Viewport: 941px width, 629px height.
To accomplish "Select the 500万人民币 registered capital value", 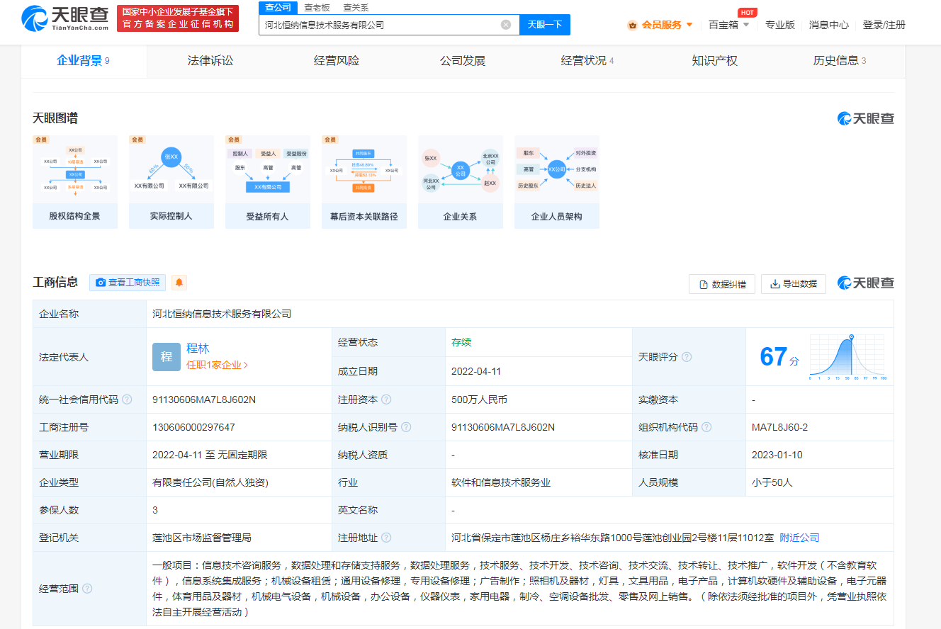I will 479,399.
